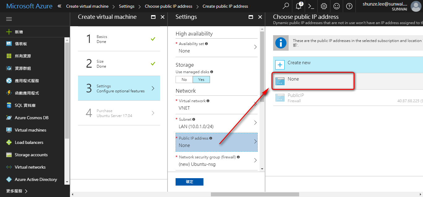Open the SQL databases icon

tap(9, 105)
